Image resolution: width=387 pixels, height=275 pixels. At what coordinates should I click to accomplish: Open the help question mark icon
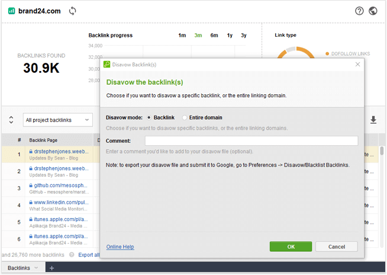(x=359, y=11)
